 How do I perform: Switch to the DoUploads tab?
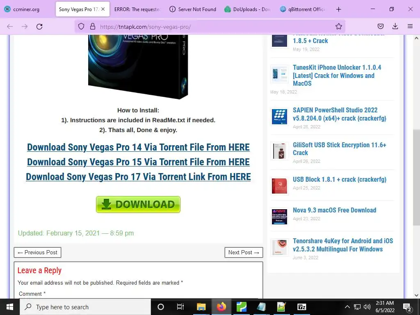pos(248,9)
